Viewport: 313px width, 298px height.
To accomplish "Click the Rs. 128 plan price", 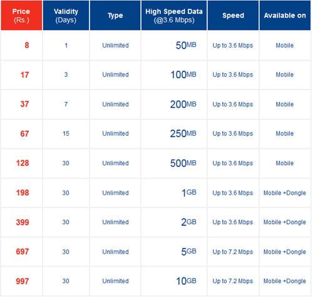I will [23, 163].
